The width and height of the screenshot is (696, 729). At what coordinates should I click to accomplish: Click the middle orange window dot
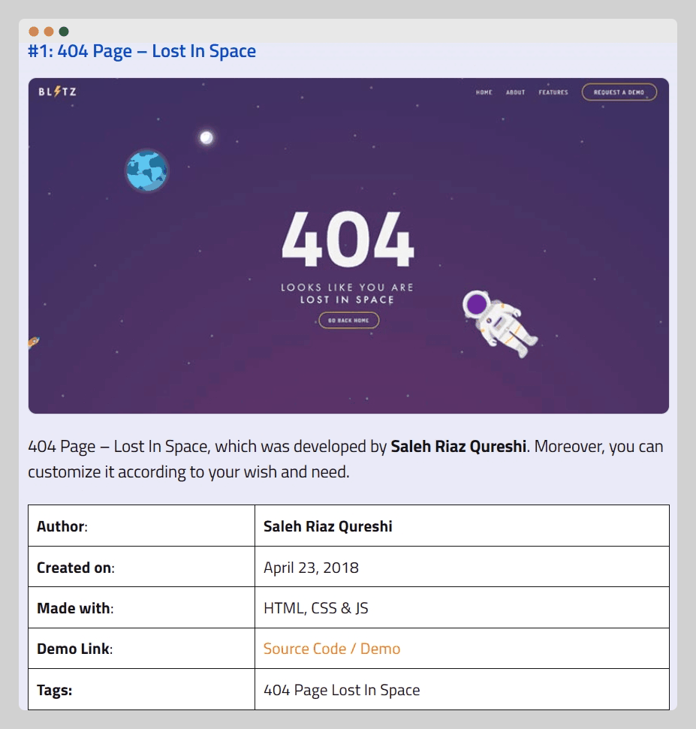click(49, 32)
